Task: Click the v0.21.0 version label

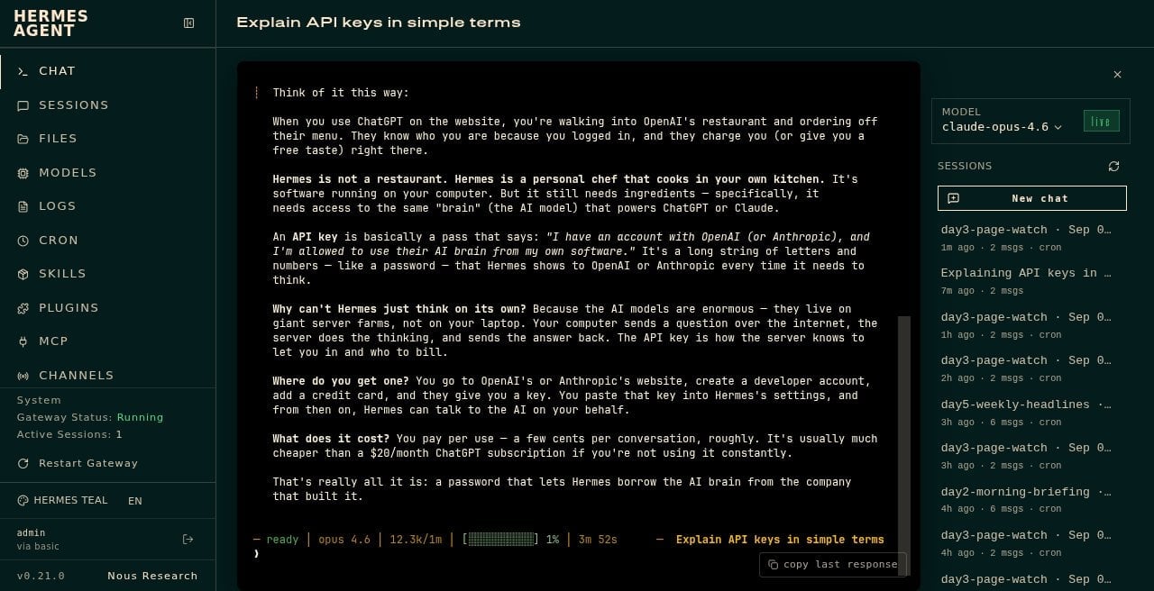Action: (x=41, y=576)
